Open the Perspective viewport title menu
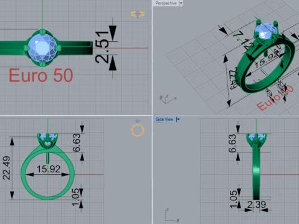The height and width of the screenshot is (224, 299). 166,3
